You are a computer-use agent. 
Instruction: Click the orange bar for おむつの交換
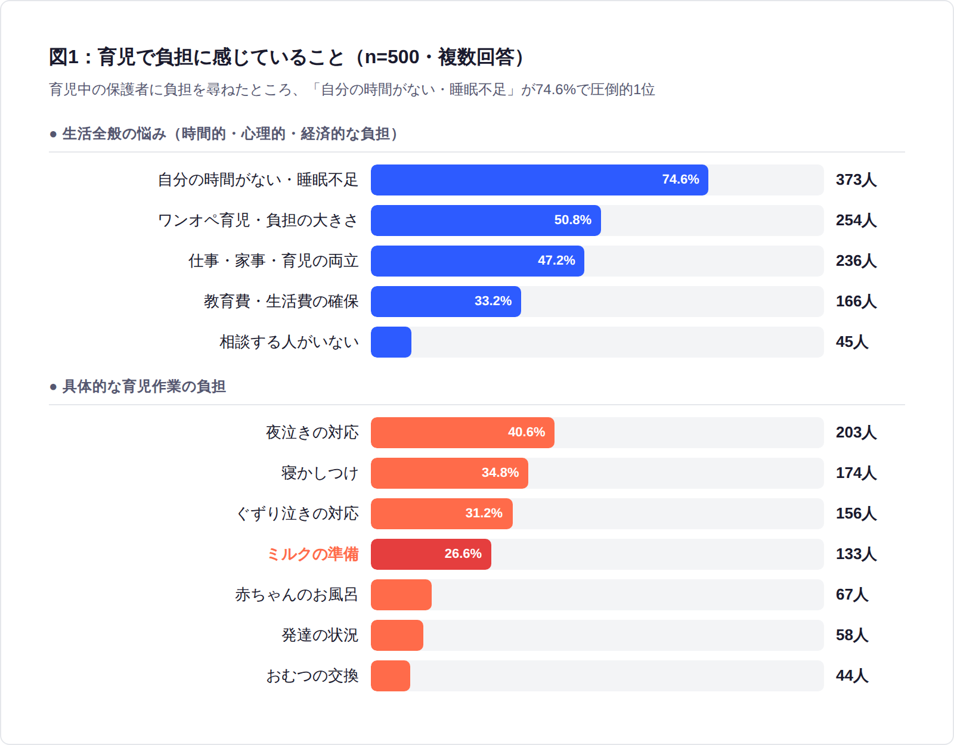[390, 676]
